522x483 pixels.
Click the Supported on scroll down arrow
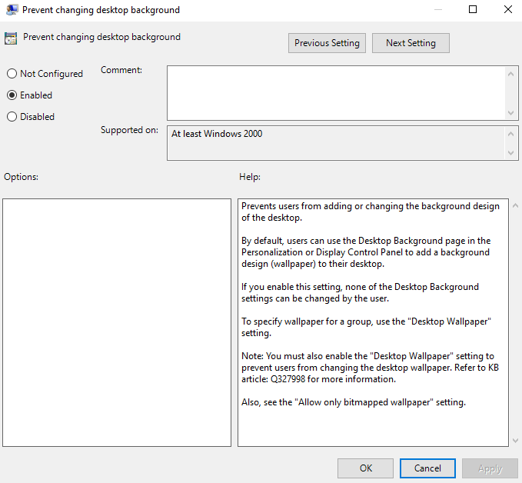[x=512, y=153]
